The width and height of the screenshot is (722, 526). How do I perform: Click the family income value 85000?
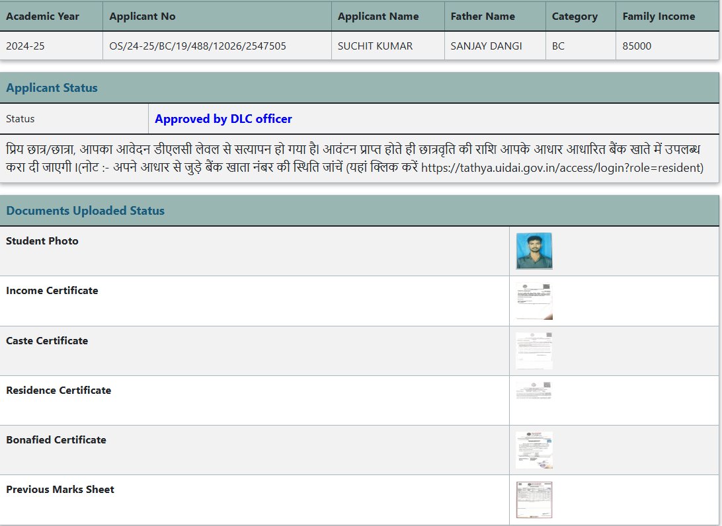point(637,46)
